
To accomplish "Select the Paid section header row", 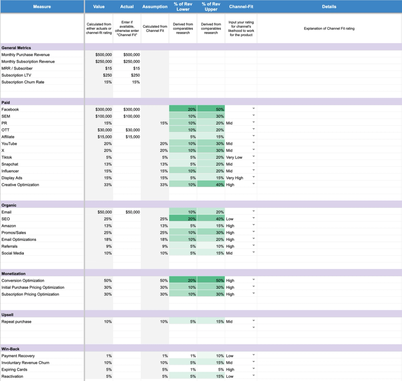I will tap(201, 103).
